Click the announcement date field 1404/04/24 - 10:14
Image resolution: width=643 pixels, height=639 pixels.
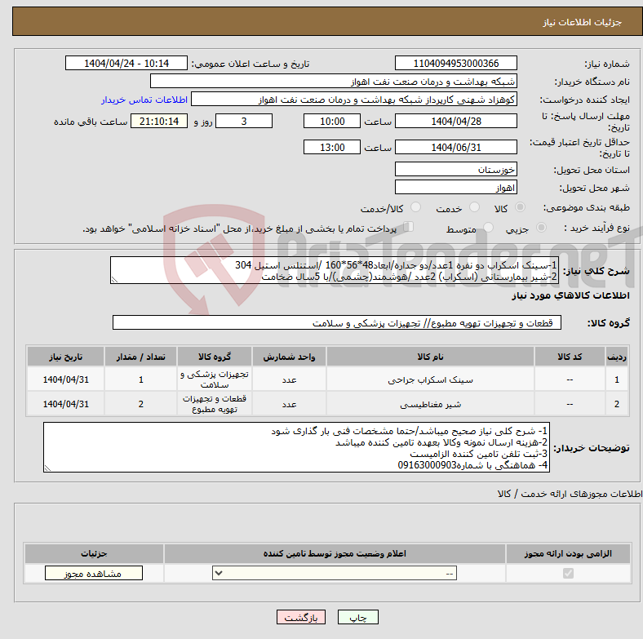point(126,63)
